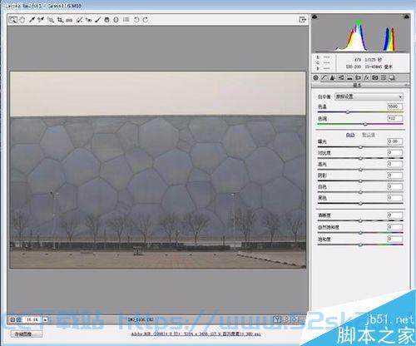This screenshot has width=416, height=346.
Task: Pick the White Balance eyedropper tool
Action: (32, 20)
